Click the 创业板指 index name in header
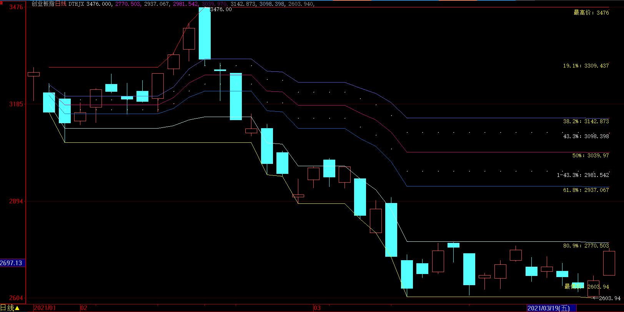 click(x=43, y=4)
